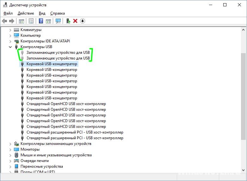The width and height of the screenshot is (247, 181).
Task: Collapse the Контроллеры USB category
Action: click(x=10, y=47)
